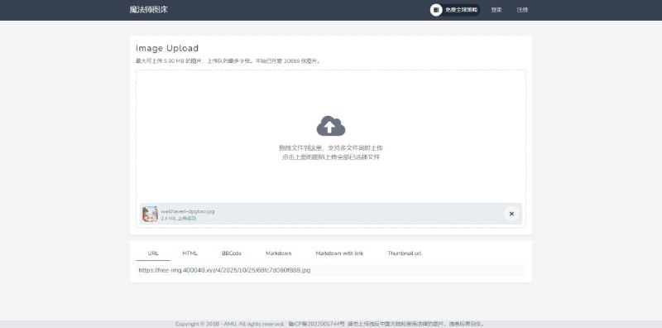Click the 上传成功 upload status text
Screen dimensions: 662x328
[187, 219]
